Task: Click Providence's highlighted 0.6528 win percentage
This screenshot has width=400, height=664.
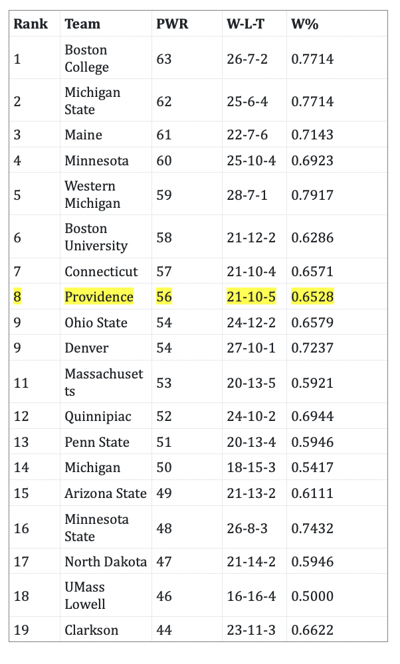Action: tap(312, 297)
